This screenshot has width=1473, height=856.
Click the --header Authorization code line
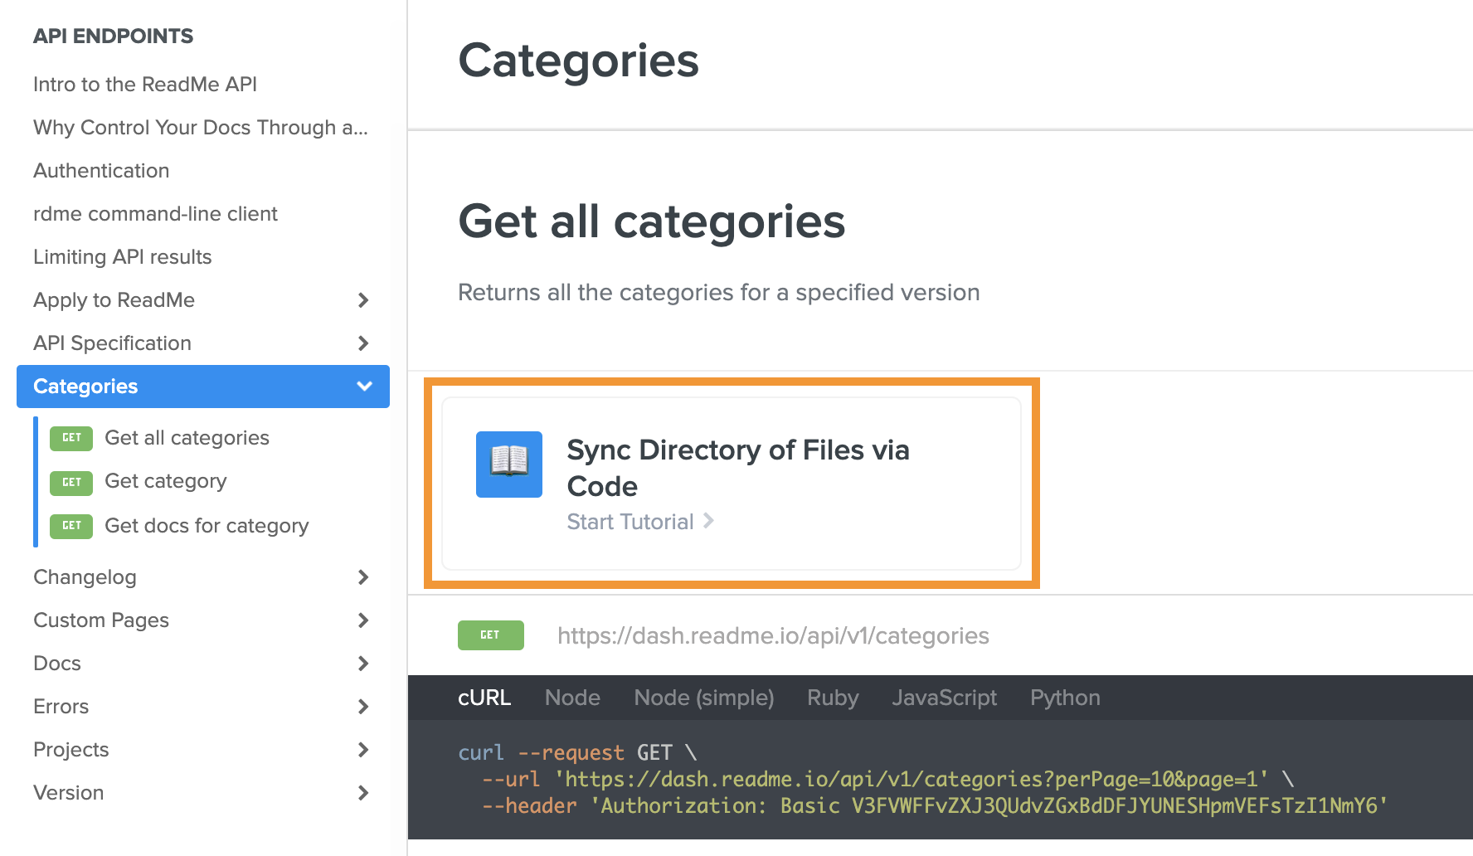tap(935, 805)
